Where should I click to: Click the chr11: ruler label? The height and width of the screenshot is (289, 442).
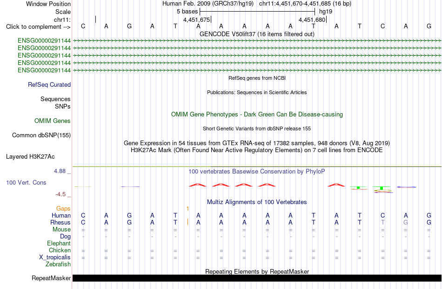[62, 19]
